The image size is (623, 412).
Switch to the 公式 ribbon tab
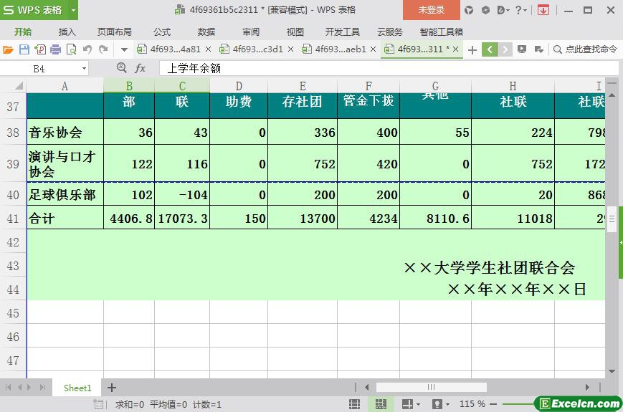point(161,32)
